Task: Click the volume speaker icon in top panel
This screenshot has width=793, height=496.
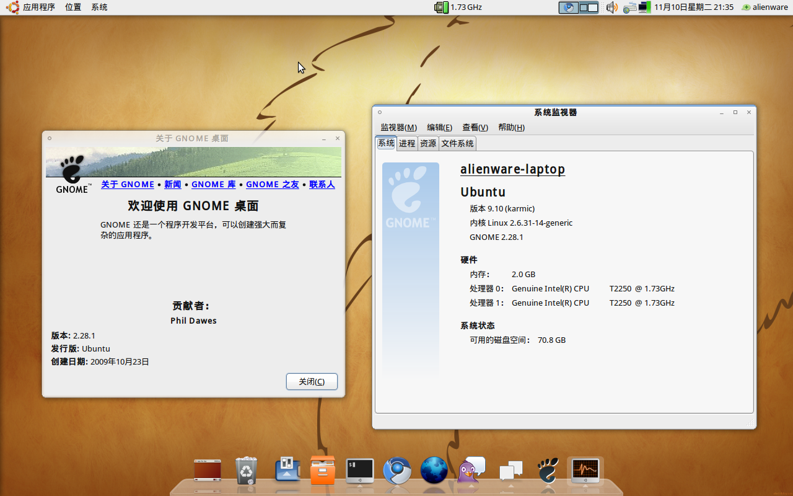Action: (611, 7)
